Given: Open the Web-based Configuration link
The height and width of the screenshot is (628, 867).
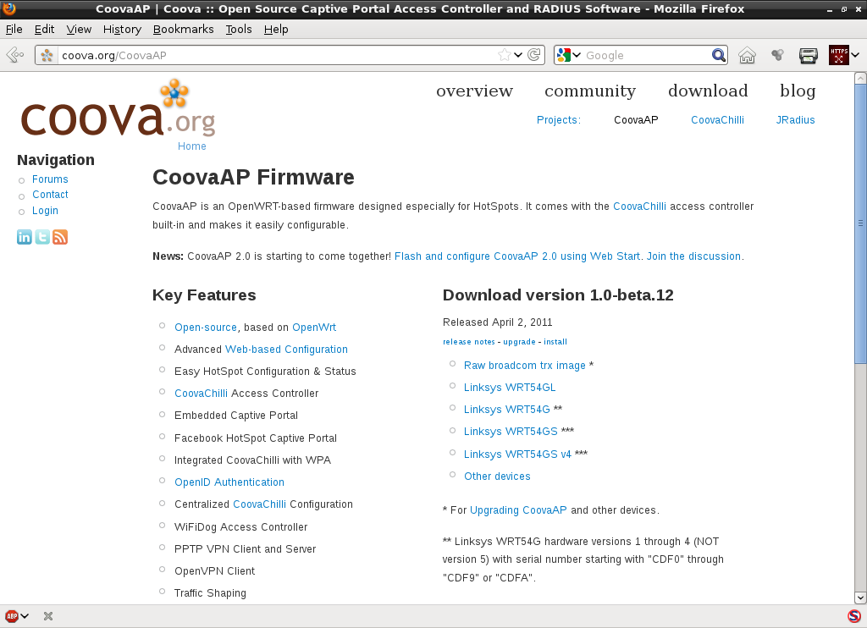Looking at the screenshot, I should [286, 350].
